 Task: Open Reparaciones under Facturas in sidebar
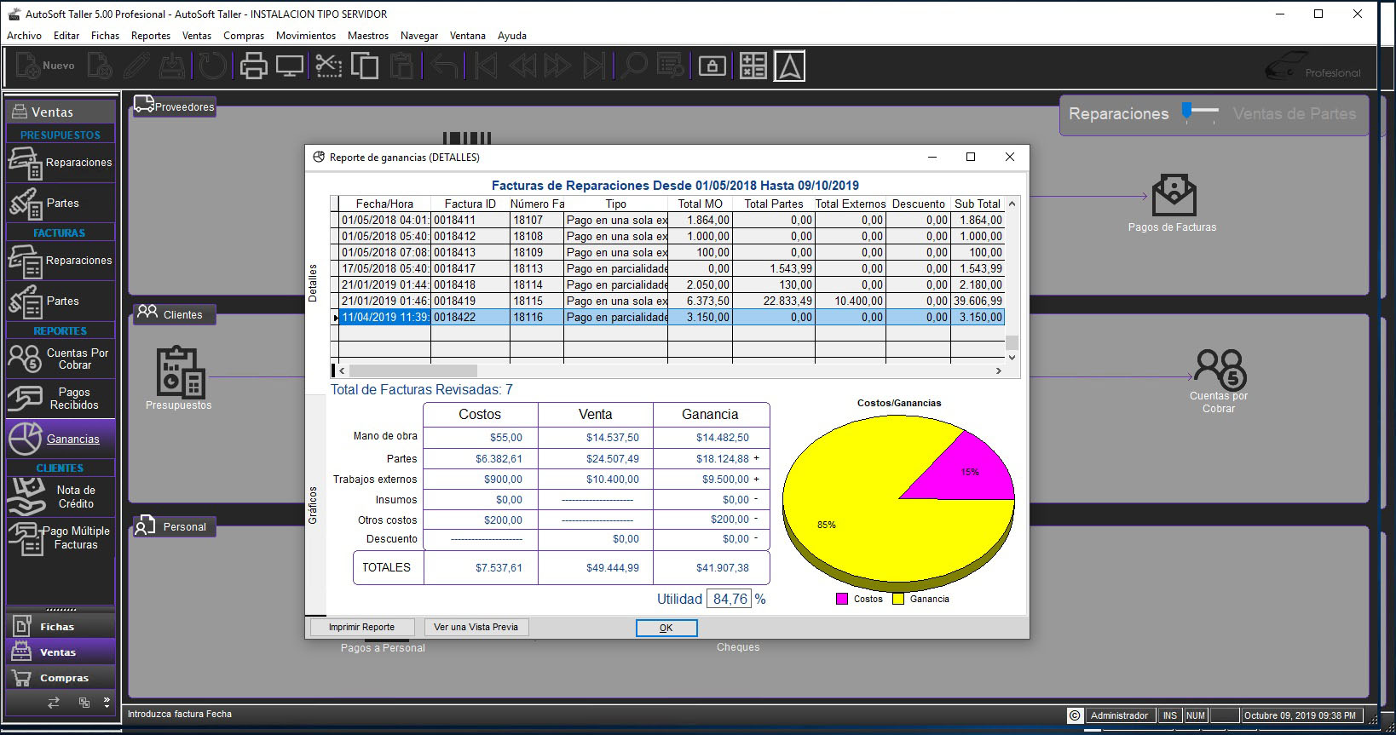pyautogui.click(x=61, y=261)
